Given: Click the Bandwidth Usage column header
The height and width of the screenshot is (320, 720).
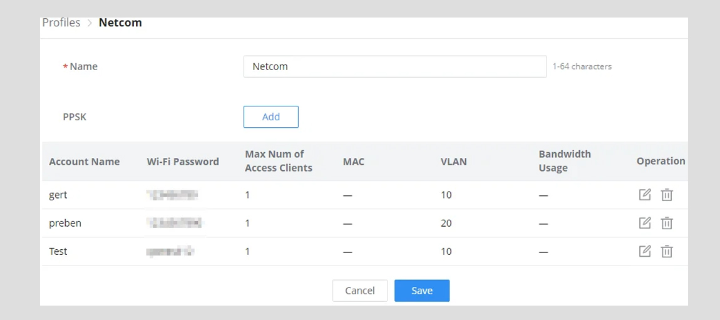Looking at the screenshot, I should point(564,161).
